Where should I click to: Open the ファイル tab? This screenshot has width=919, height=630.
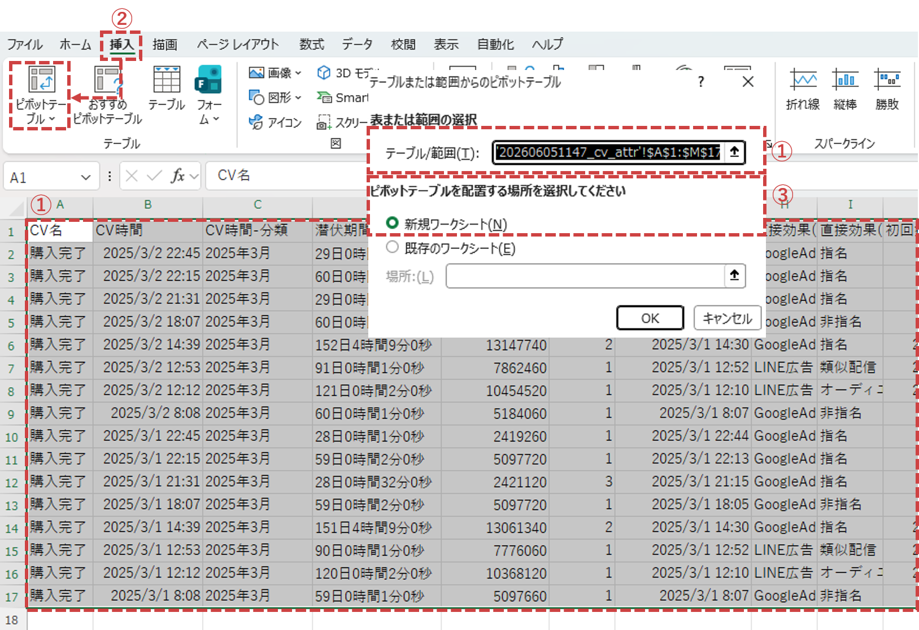click(x=24, y=44)
